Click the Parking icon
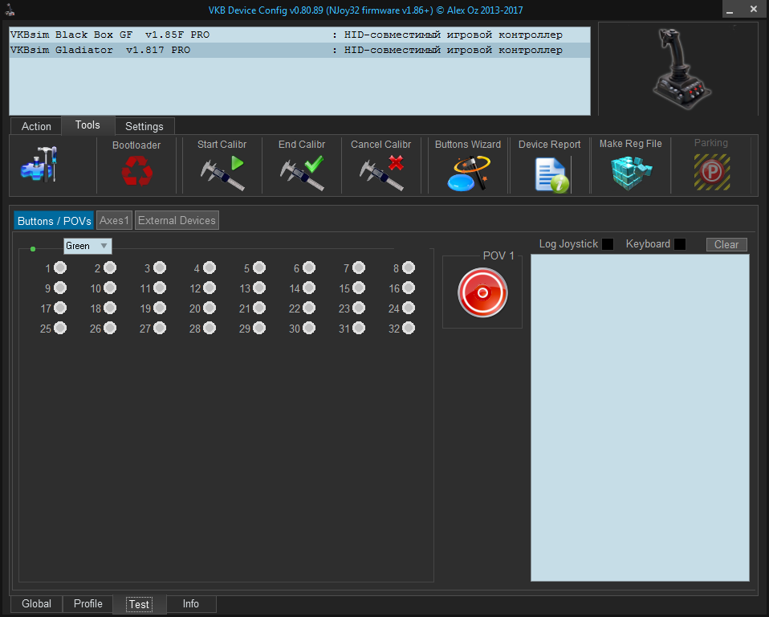Screen dimensions: 769x617 pyautogui.click(x=712, y=172)
